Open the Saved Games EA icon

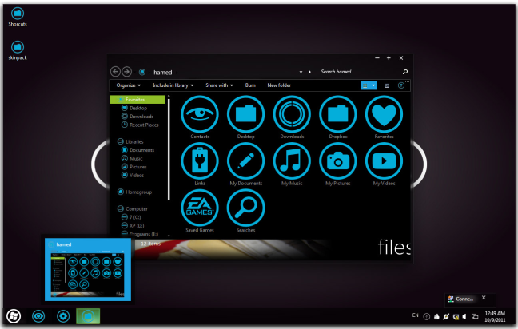coord(200,208)
